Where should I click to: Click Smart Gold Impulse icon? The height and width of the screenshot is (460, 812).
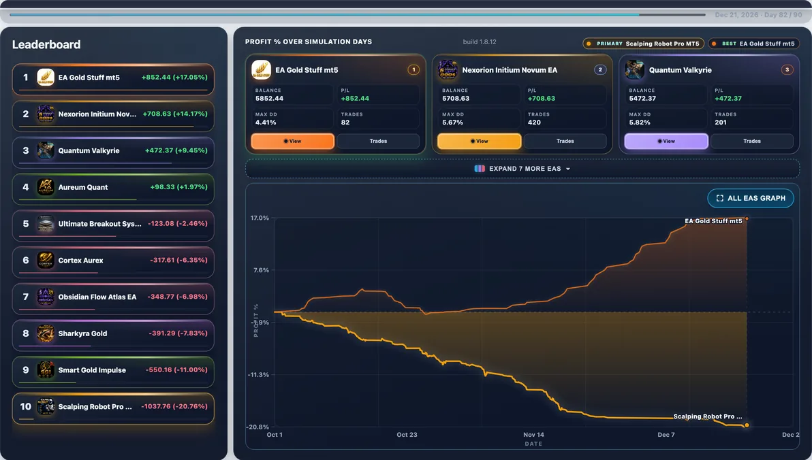point(46,370)
